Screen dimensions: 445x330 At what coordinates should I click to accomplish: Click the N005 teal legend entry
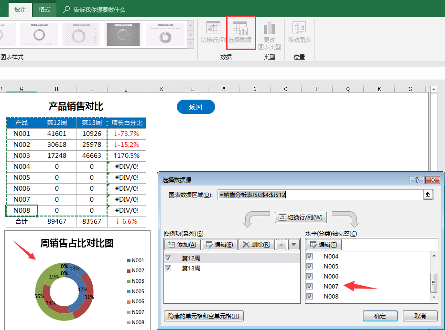point(136,291)
